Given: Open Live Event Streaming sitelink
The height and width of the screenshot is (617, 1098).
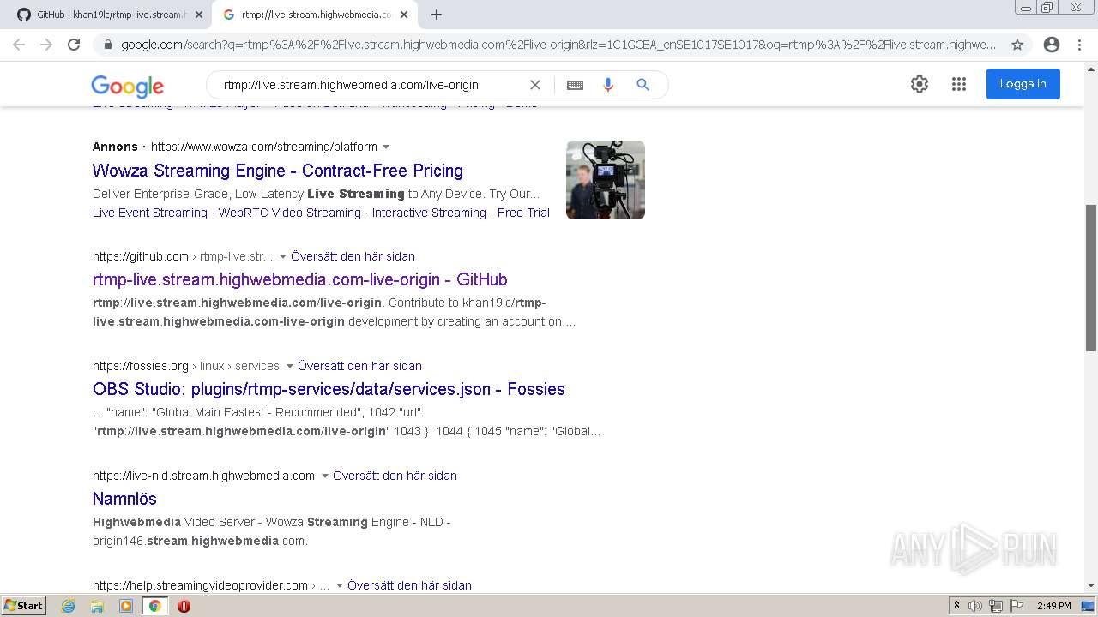Looking at the screenshot, I should coord(150,213).
